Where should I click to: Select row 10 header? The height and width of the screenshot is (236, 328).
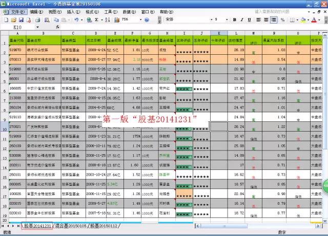coord(5,126)
